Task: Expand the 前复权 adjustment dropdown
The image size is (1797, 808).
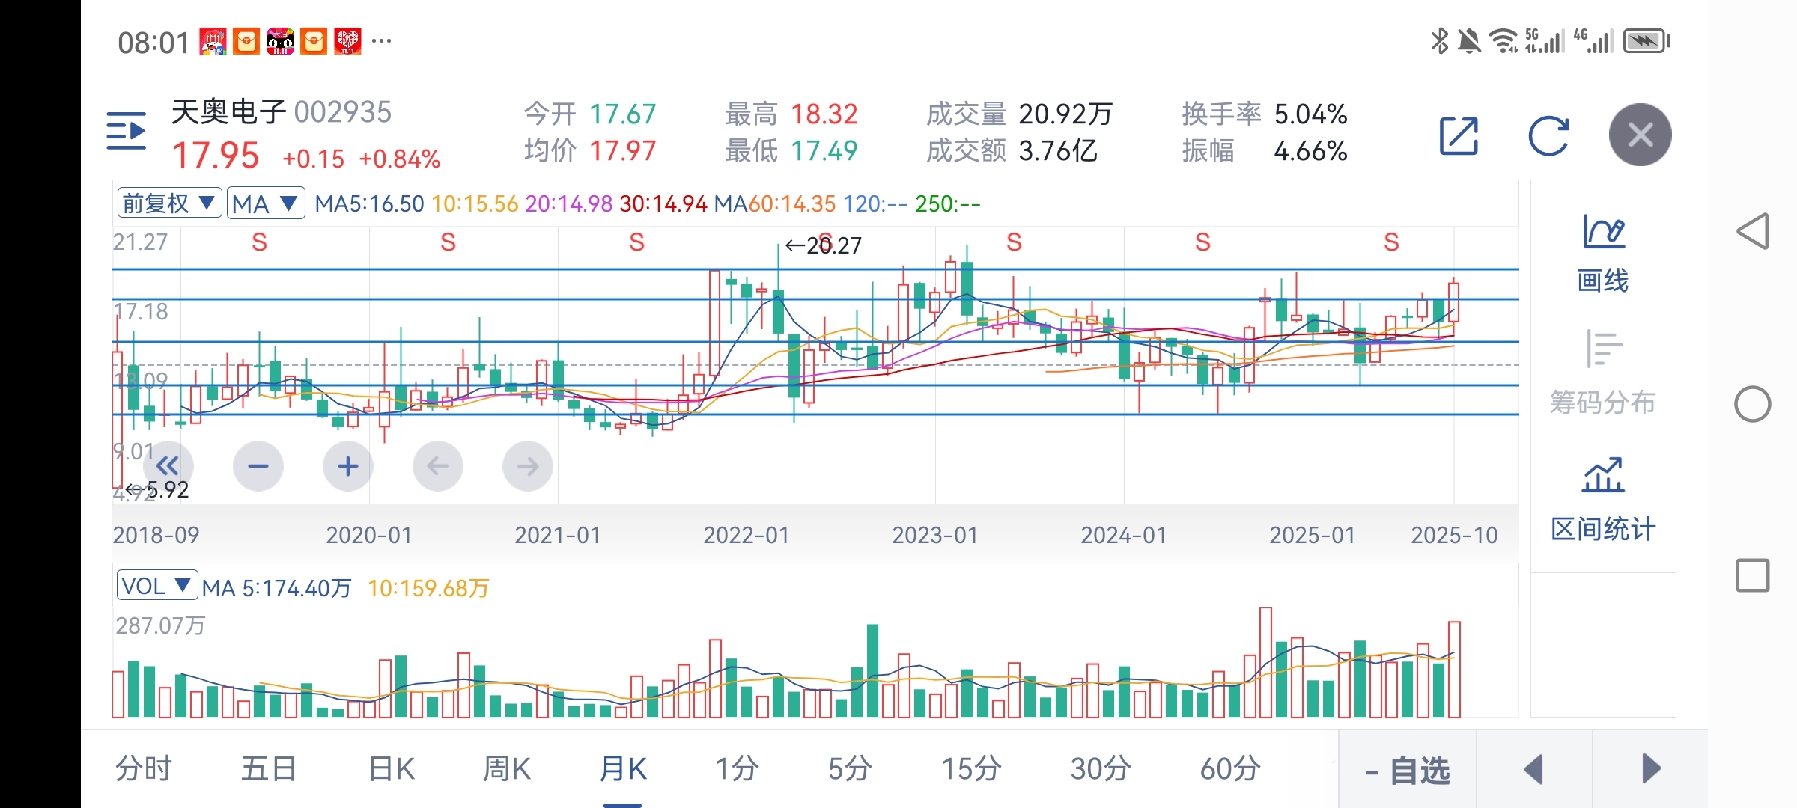Action: (169, 203)
